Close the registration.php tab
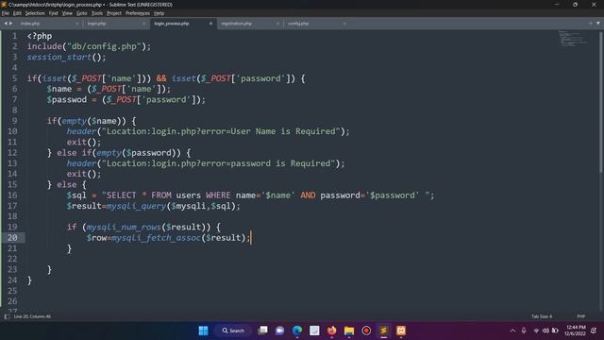 (277, 24)
